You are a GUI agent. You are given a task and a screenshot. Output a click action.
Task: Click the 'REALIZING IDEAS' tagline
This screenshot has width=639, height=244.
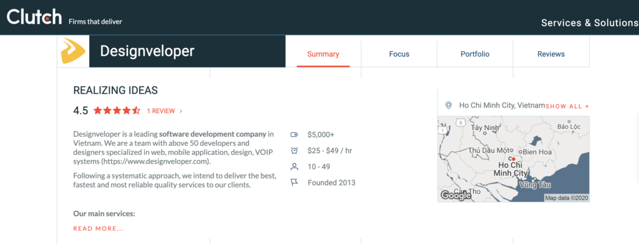point(115,90)
